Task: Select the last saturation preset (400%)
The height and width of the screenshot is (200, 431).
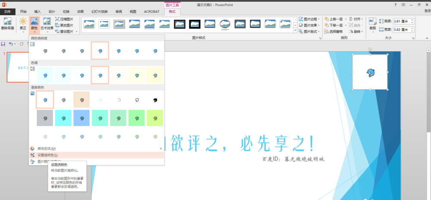Action: pos(155,51)
